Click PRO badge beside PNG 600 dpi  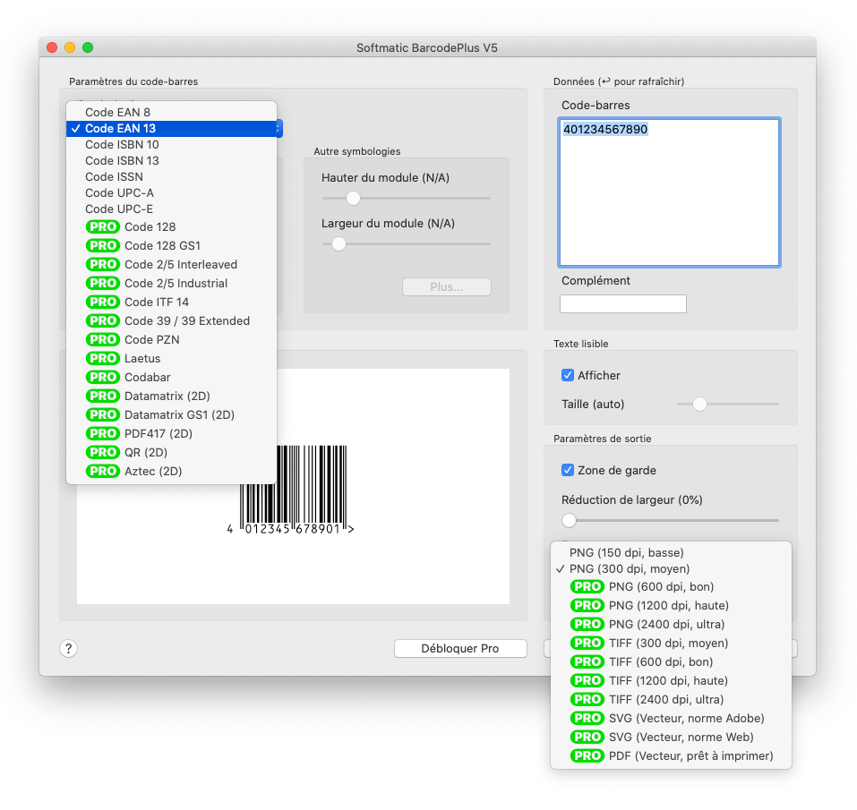587,587
